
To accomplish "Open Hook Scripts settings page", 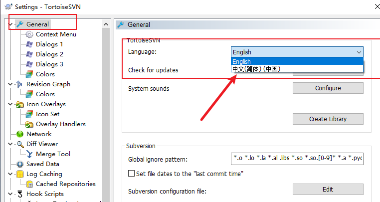I will [45, 194].
